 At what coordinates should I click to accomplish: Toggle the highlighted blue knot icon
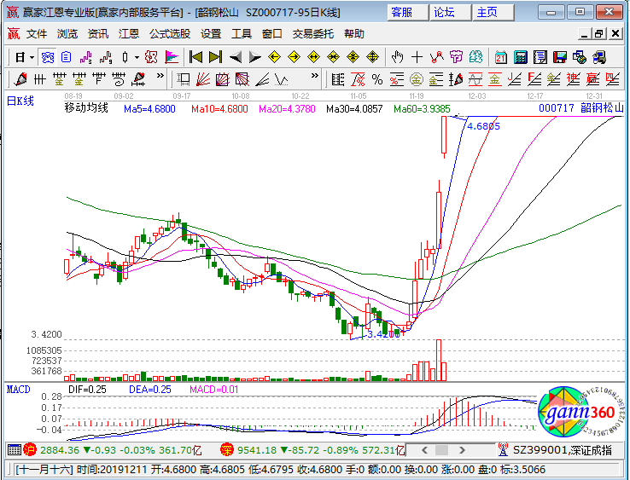tap(48, 57)
